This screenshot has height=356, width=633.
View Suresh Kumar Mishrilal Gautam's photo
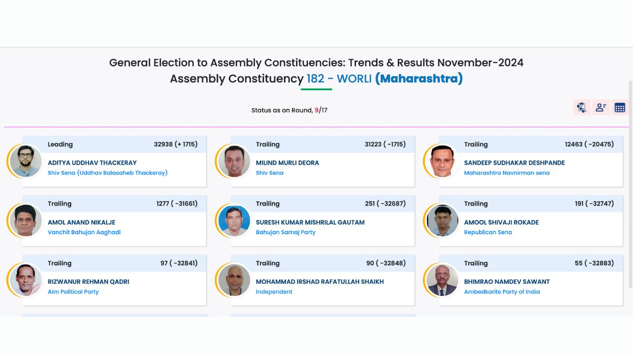tap(234, 220)
